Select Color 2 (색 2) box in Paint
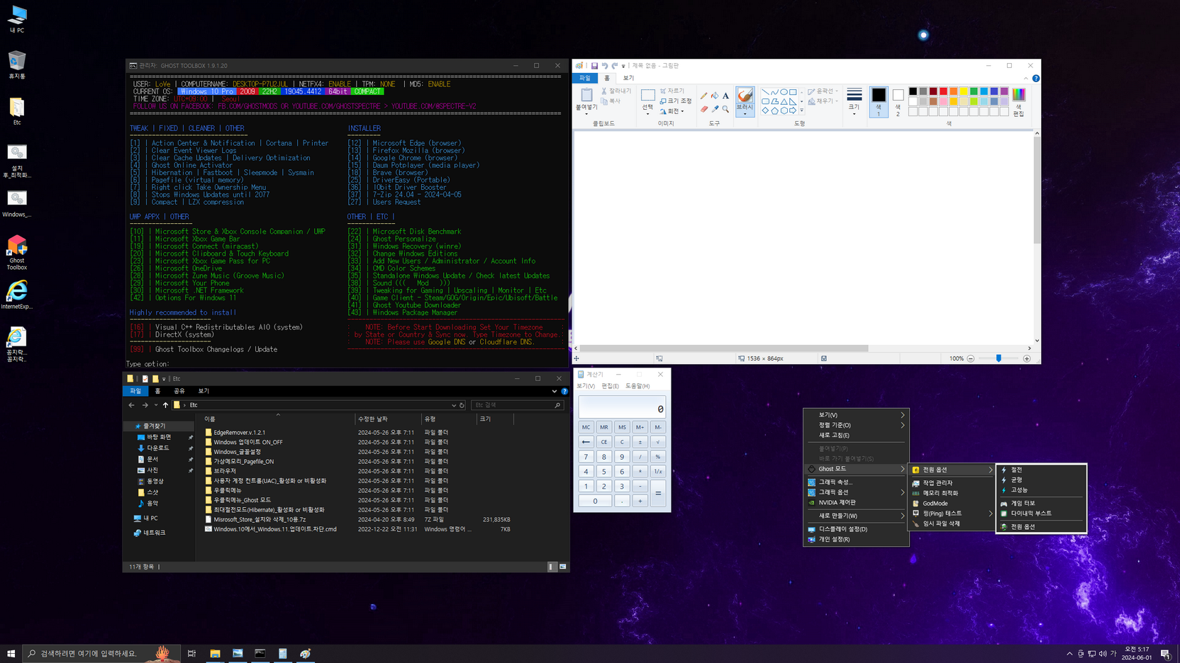This screenshot has height=663, width=1180. coord(898,102)
